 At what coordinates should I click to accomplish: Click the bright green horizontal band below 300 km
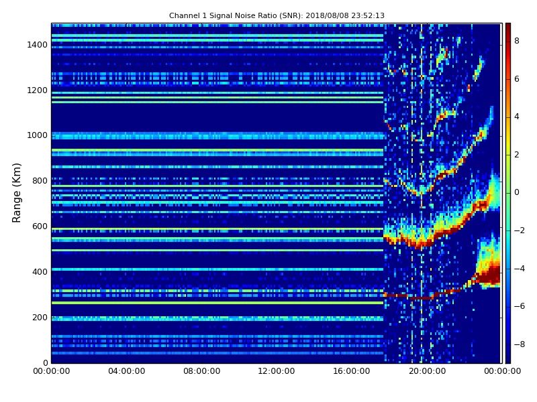[217, 303]
